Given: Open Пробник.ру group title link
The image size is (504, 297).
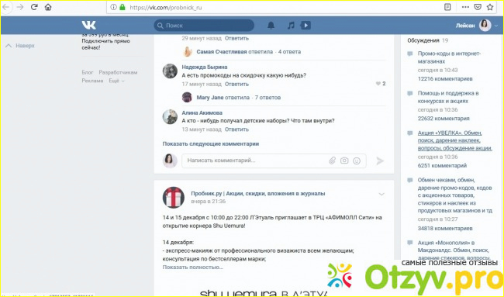Looking at the screenshot, I should (257, 194).
